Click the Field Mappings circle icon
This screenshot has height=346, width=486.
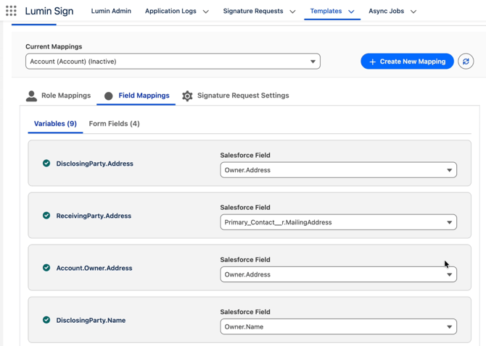pos(109,96)
